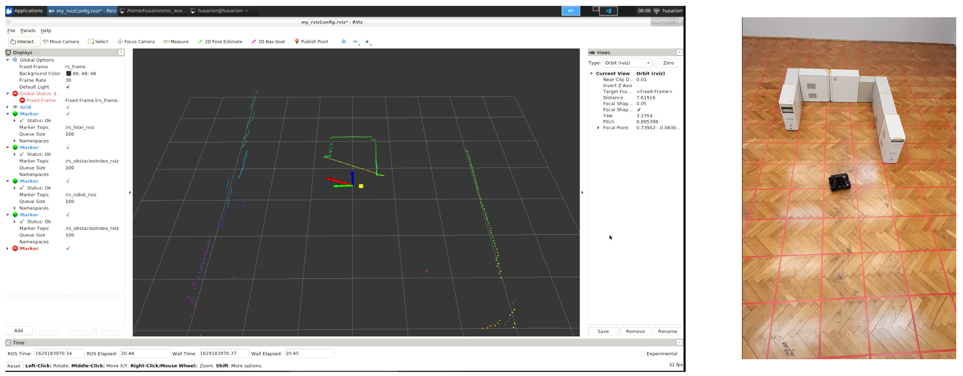Choose the Measure tool
963x376 pixels.
coord(176,41)
